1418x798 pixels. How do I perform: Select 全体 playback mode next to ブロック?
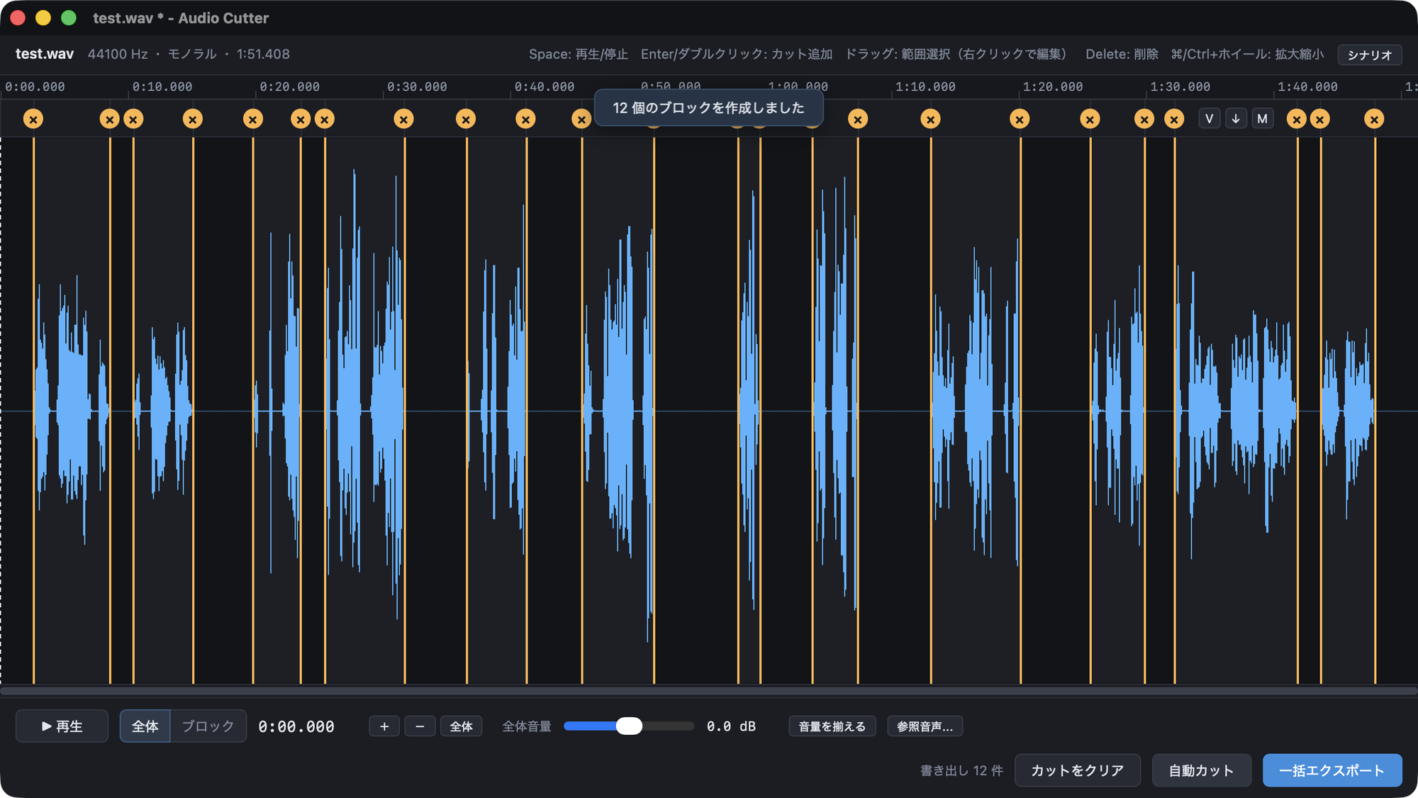[x=145, y=726]
